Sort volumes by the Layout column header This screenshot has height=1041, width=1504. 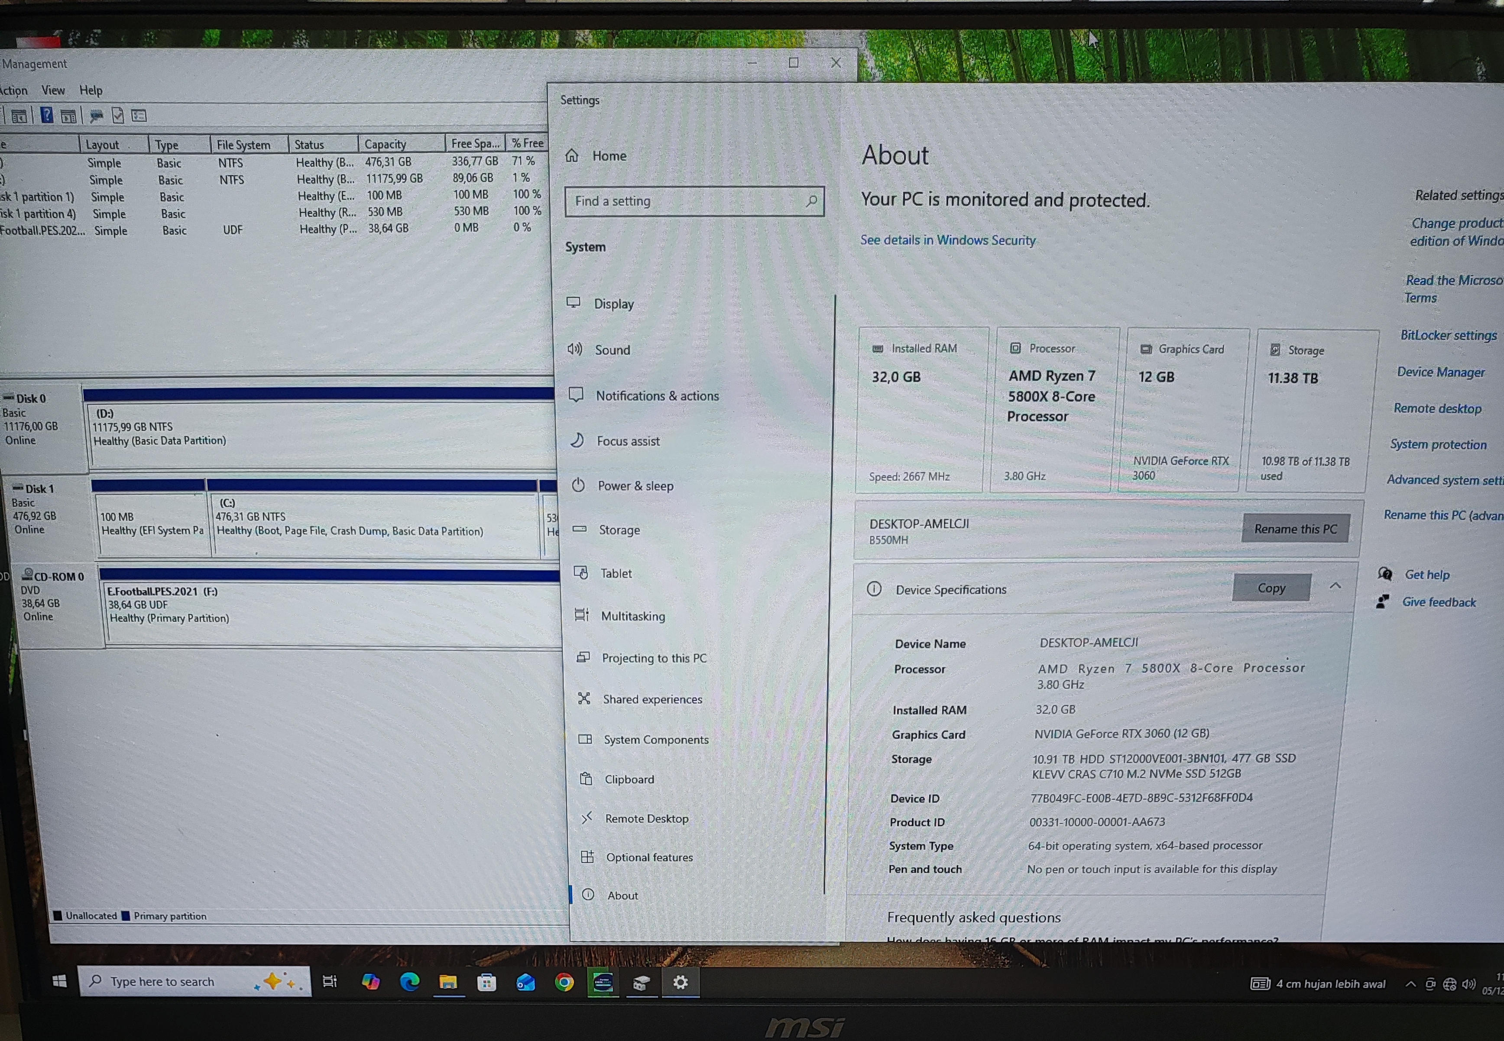[114, 144]
